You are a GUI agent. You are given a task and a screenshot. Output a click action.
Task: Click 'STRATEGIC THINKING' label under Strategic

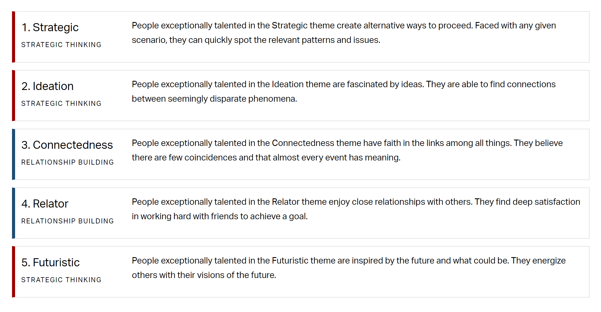click(x=61, y=45)
